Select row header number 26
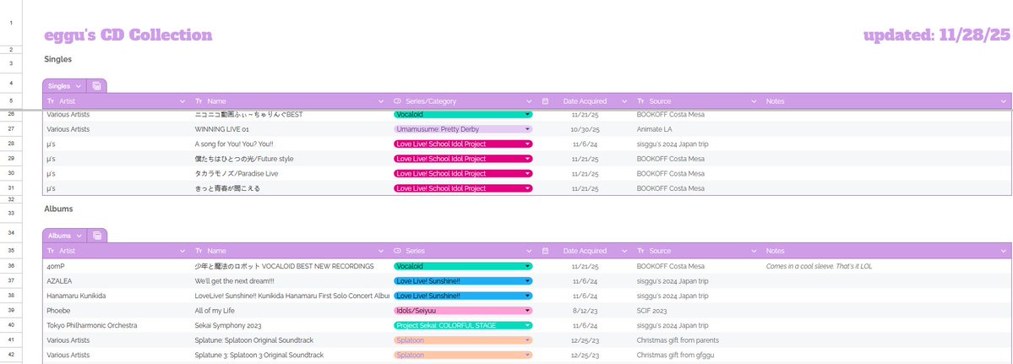This screenshot has width=1013, height=364. pyautogui.click(x=11, y=114)
